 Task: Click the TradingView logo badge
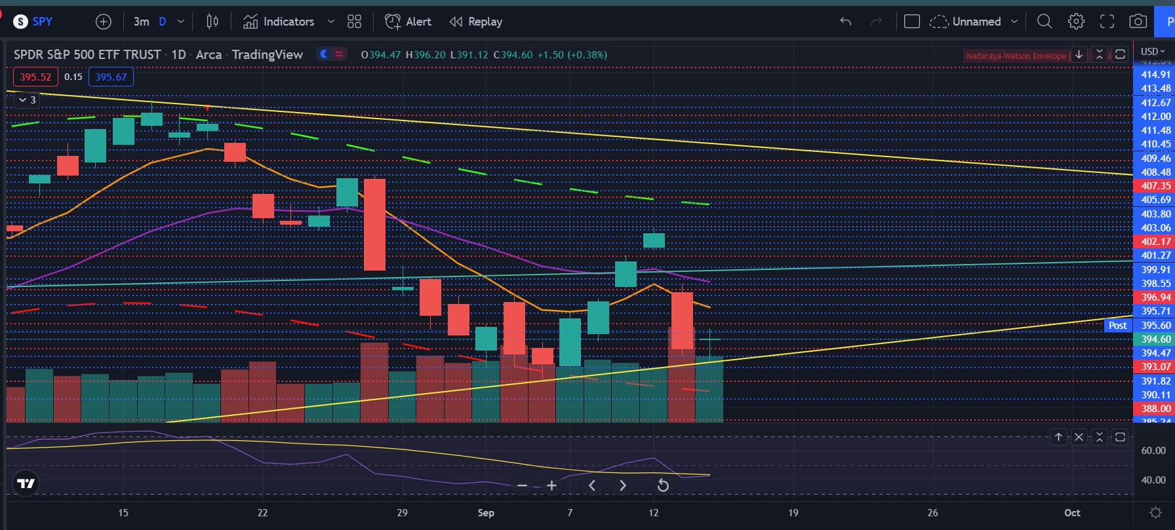(x=26, y=483)
